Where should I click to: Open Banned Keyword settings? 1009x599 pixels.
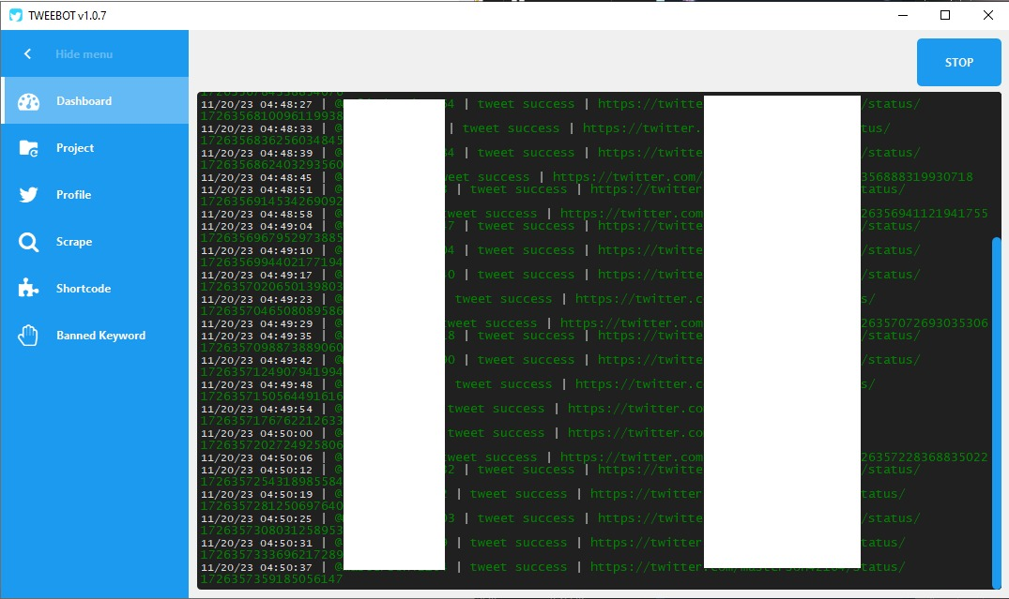tap(95, 336)
